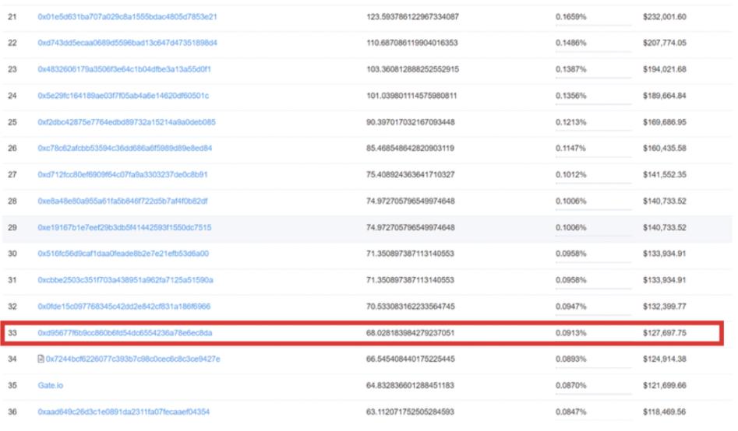738x431 pixels.
Task: Open address 0x0fde15c0 in row 32
Action: point(124,307)
